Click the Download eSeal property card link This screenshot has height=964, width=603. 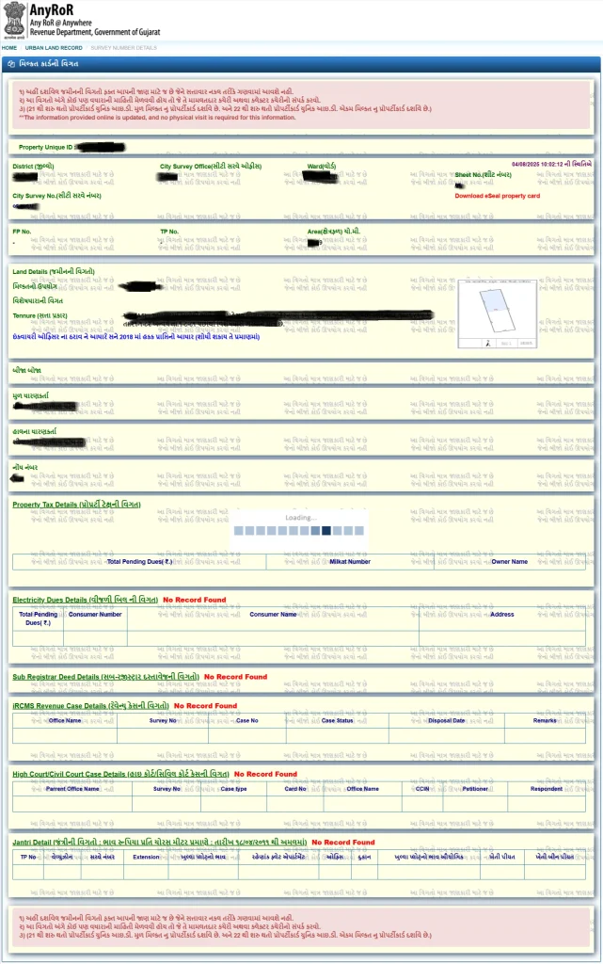click(x=497, y=196)
